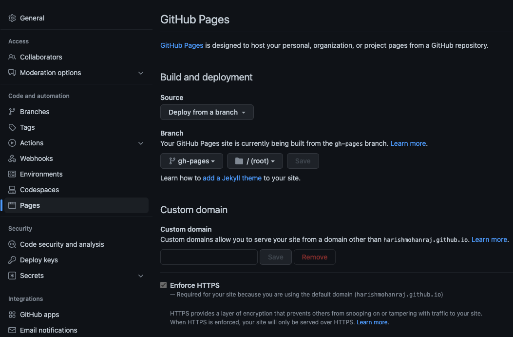
Task: Click the General settings gear icon
Action: [12, 18]
